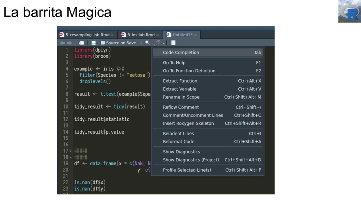Image resolution: width=361 pixels, height=203 pixels.
Task: Click the droplevels() code line
Action: (x=95, y=81)
